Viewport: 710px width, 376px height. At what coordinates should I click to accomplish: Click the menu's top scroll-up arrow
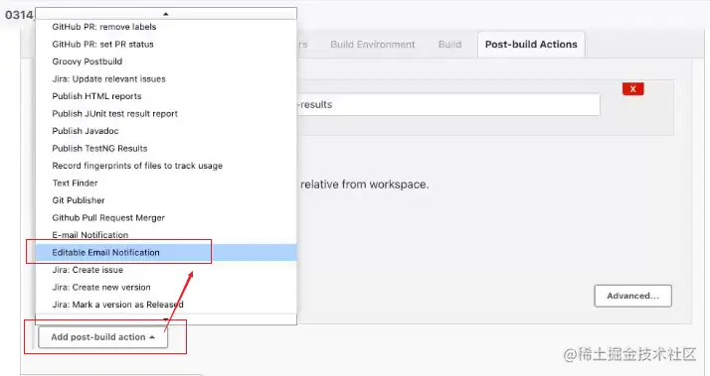pyautogui.click(x=166, y=14)
